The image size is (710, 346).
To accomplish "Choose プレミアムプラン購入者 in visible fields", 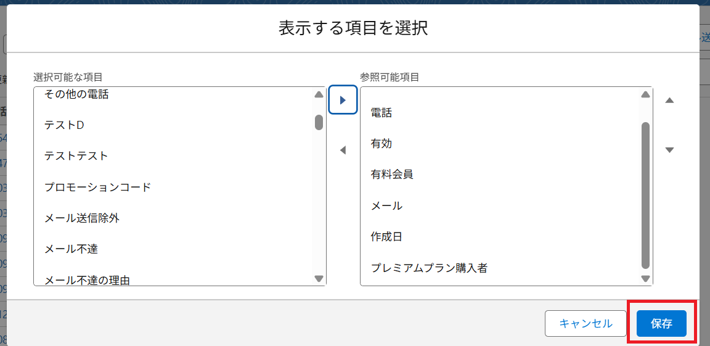I will point(429,268).
